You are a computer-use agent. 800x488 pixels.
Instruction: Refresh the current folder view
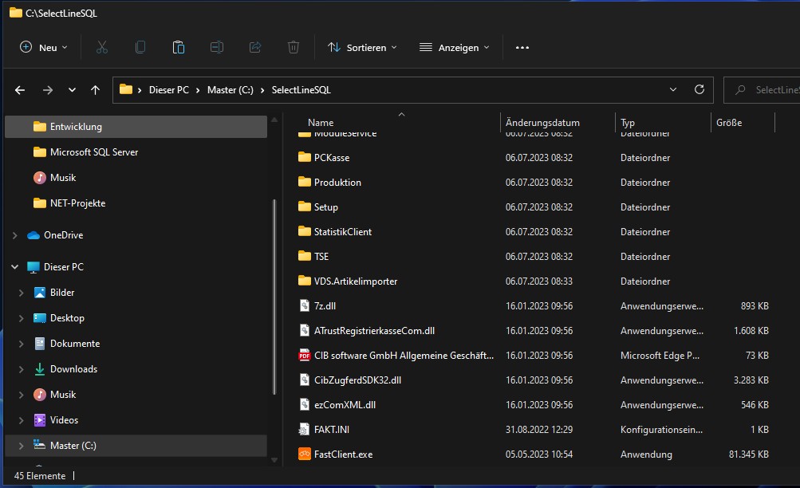[700, 90]
